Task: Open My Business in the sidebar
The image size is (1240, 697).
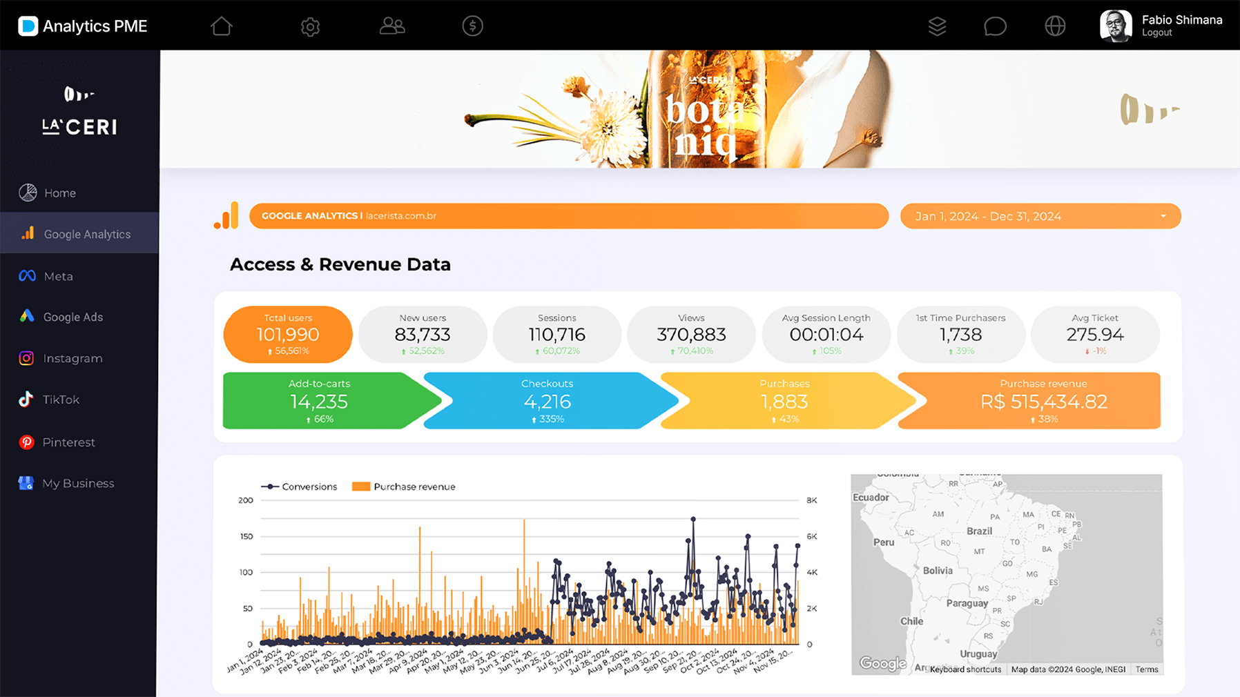Action: 78,484
